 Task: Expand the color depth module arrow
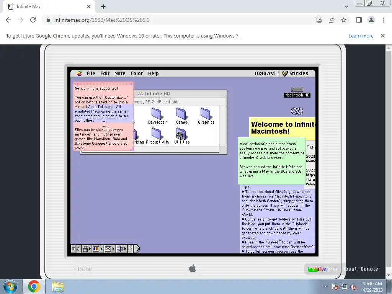coord(101,249)
